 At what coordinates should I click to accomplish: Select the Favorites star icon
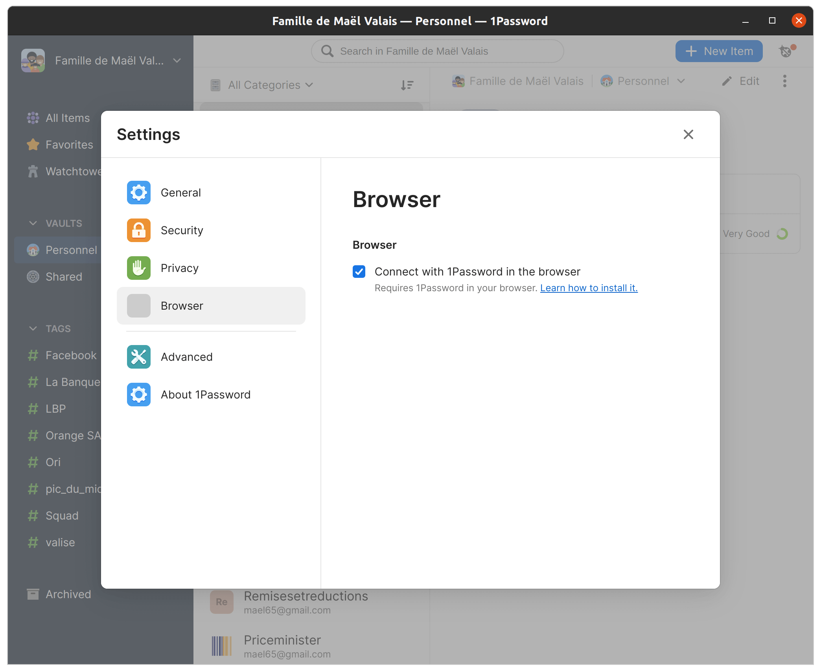pos(33,145)
